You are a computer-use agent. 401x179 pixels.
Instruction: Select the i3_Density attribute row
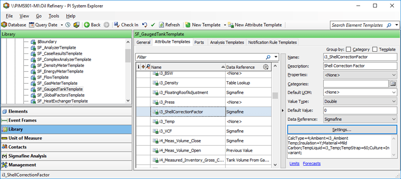click(203, 83)
